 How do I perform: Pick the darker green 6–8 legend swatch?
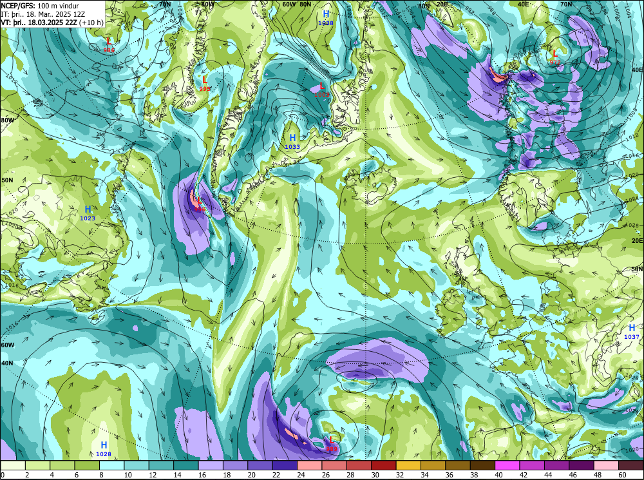coord(87,465)
